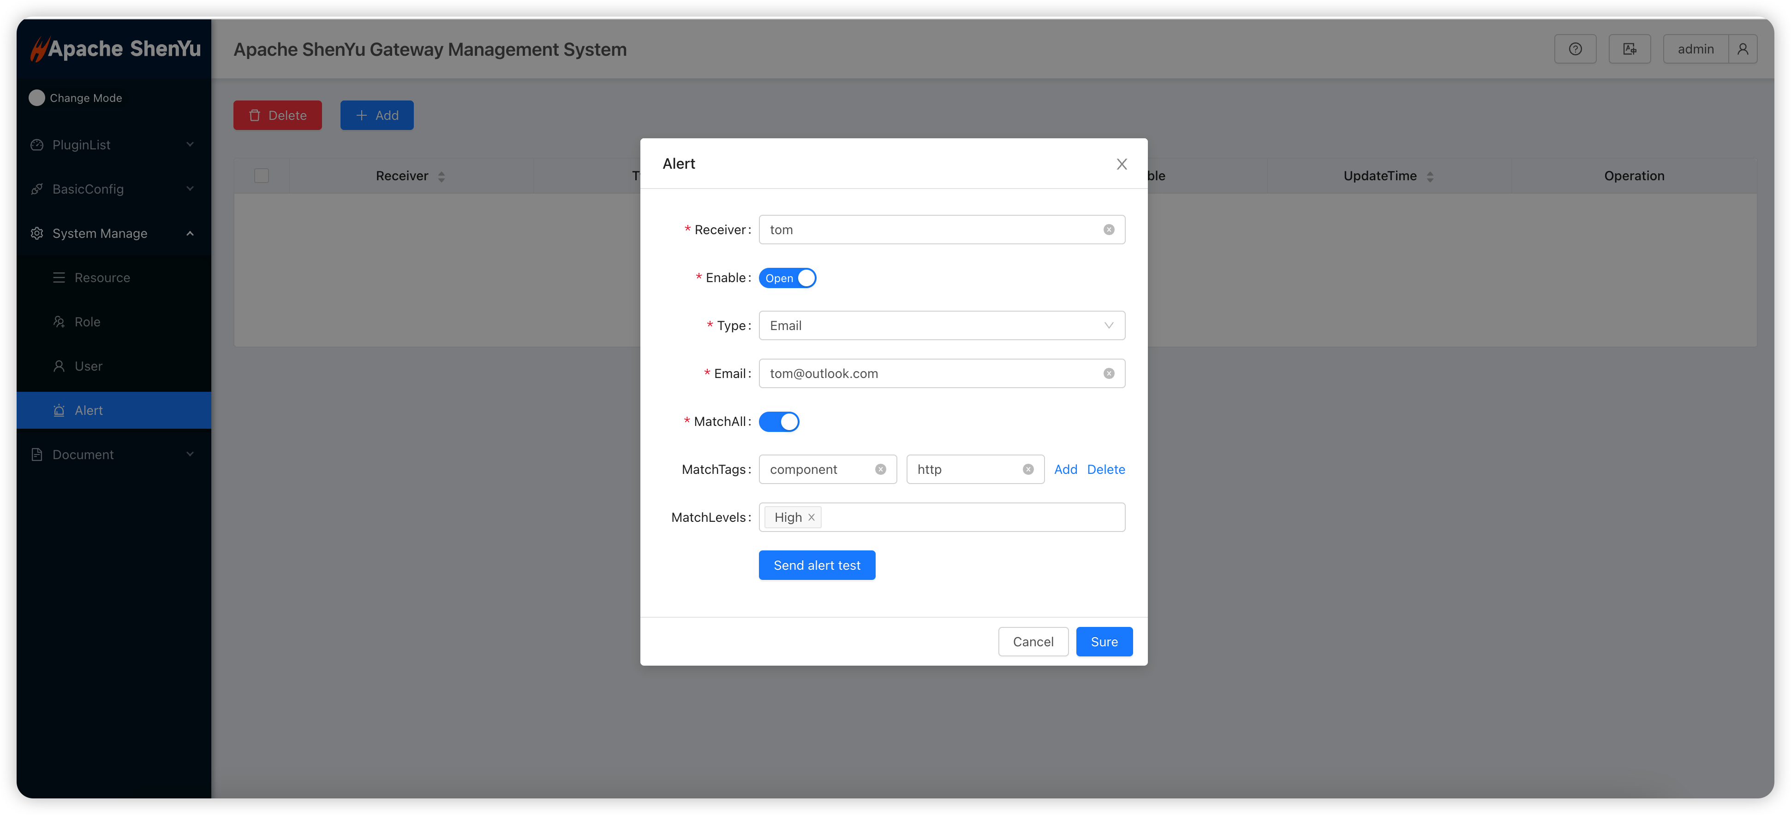
Task: Open the Role management page
Action: [x=86, y=322]
